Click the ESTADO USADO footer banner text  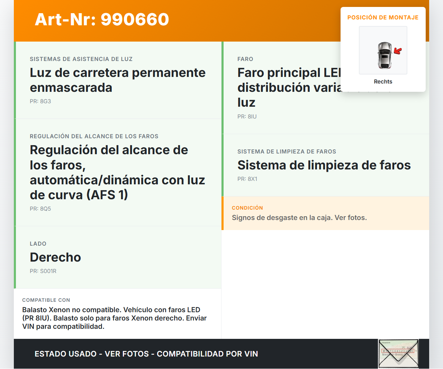(146, 354)
